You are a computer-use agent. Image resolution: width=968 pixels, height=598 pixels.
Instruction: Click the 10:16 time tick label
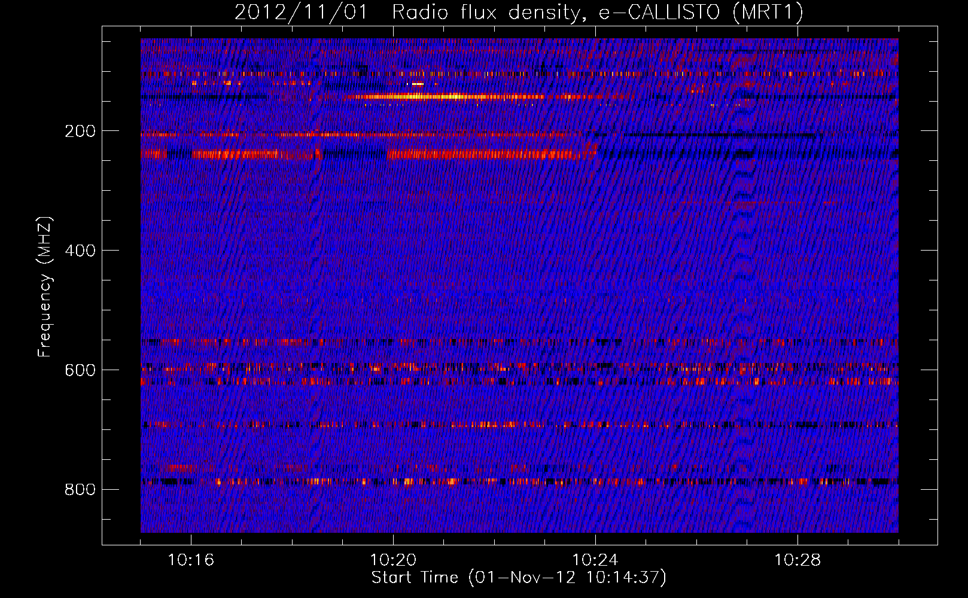pyautogui.click(x=191, y=560)
